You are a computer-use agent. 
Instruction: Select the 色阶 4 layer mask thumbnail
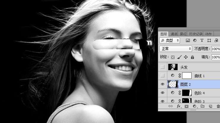[187, 93]
